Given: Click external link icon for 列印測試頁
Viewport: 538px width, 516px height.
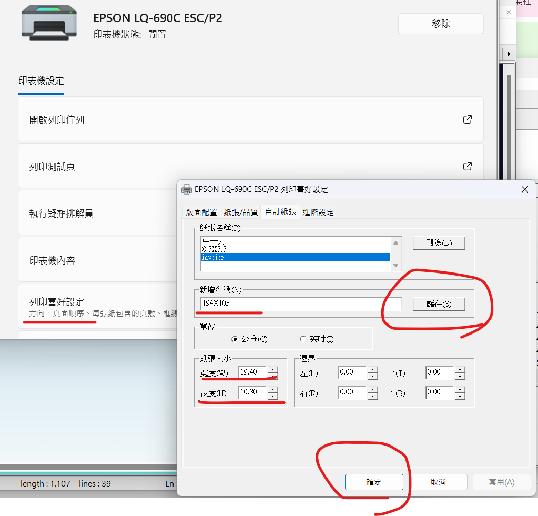Looking at the screenshot, I should tap(467, 166).
